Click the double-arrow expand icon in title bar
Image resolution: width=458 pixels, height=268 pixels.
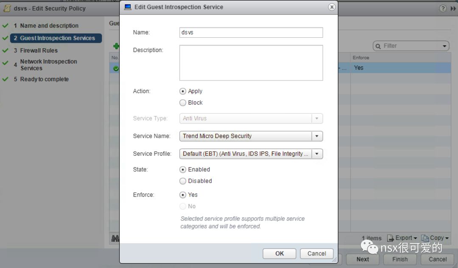pyautogui.click(x=453, y=8)
